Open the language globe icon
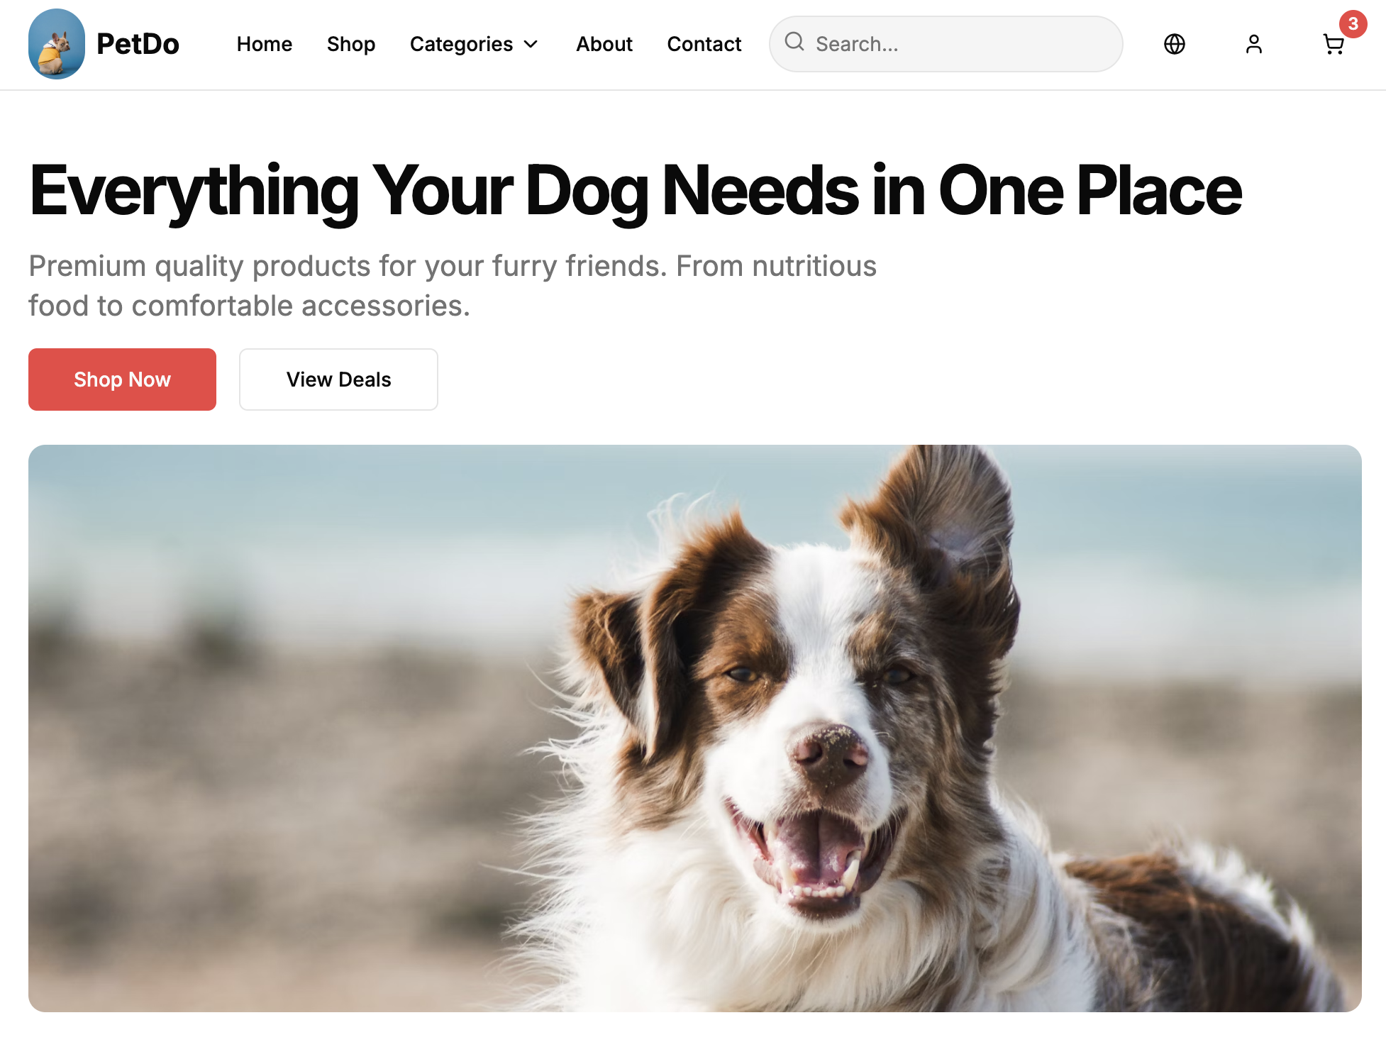The height and width of the screenshot is (1064, 1386). (x=1175, y=44)
